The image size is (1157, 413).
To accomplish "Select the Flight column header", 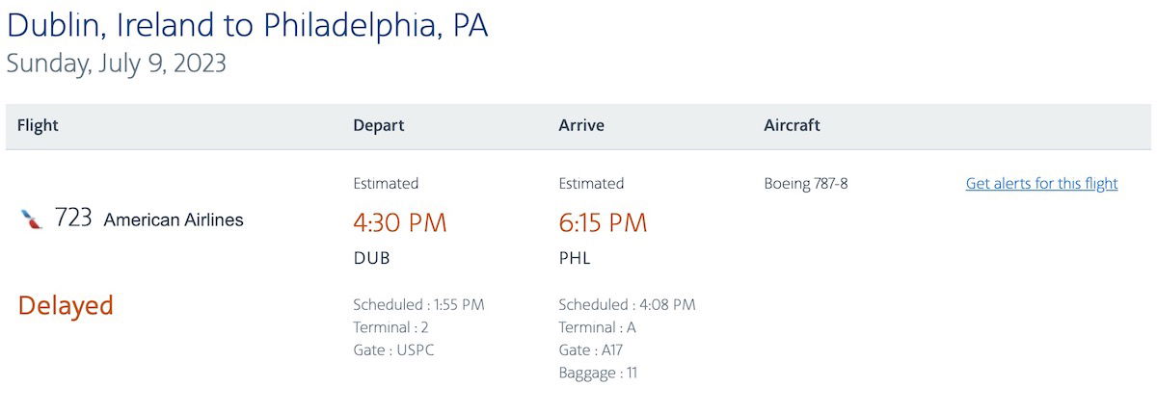I will tap(38, 125).
